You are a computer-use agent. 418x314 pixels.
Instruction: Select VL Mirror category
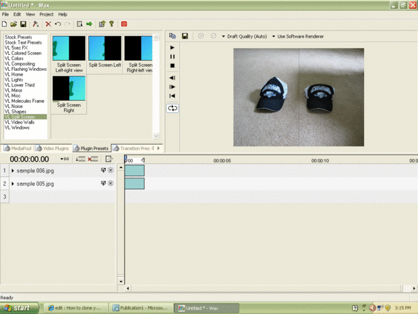click(13, 90)
